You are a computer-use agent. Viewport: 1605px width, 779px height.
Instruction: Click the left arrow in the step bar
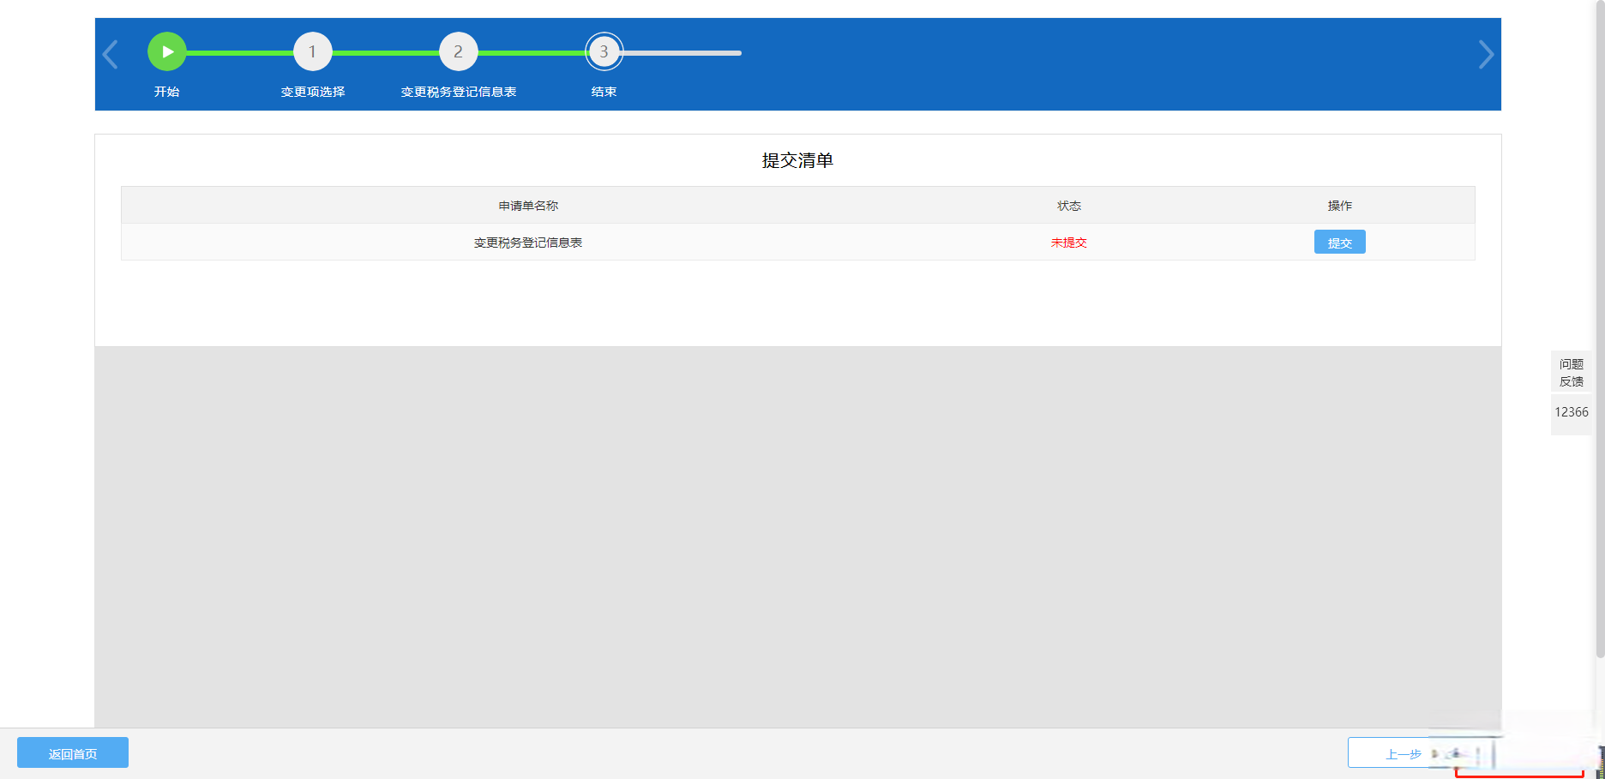point(111,54)
